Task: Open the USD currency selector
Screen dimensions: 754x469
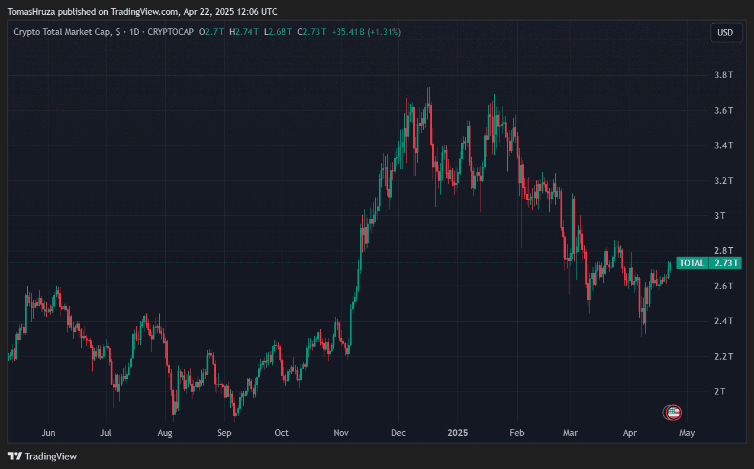Action: (x=726, y=33)
